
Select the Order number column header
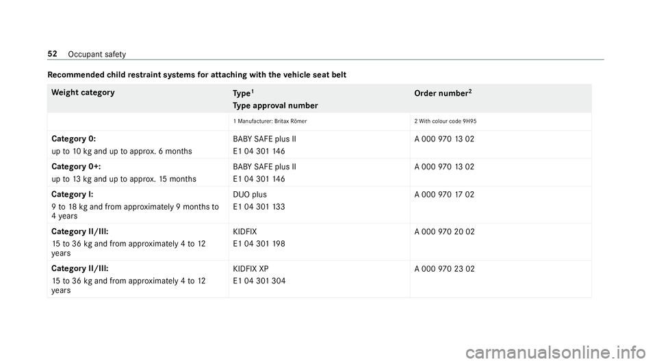(x=443, y=93)
